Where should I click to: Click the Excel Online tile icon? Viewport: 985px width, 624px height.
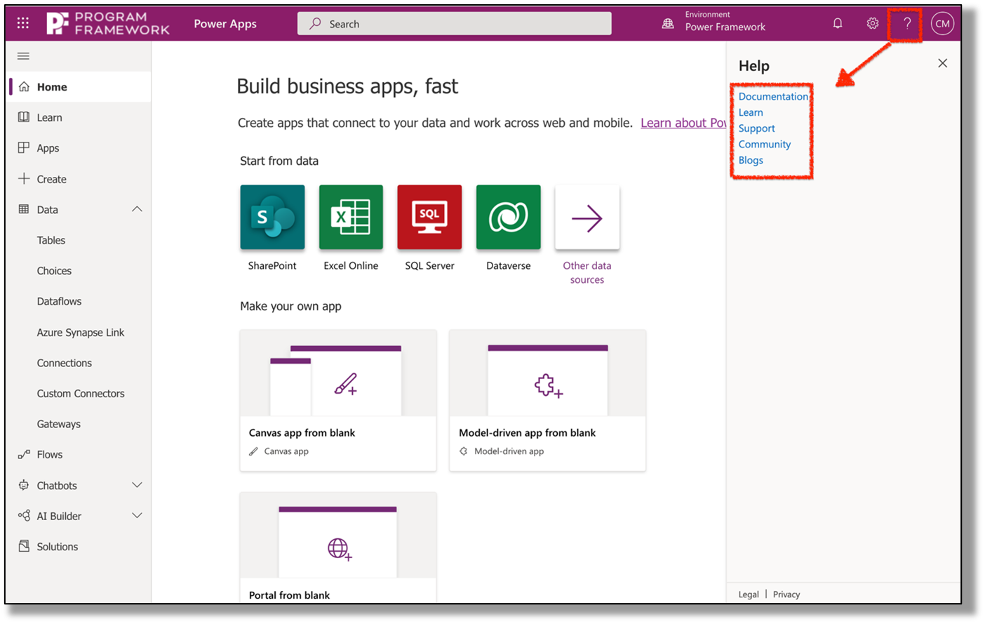point(351,217)
